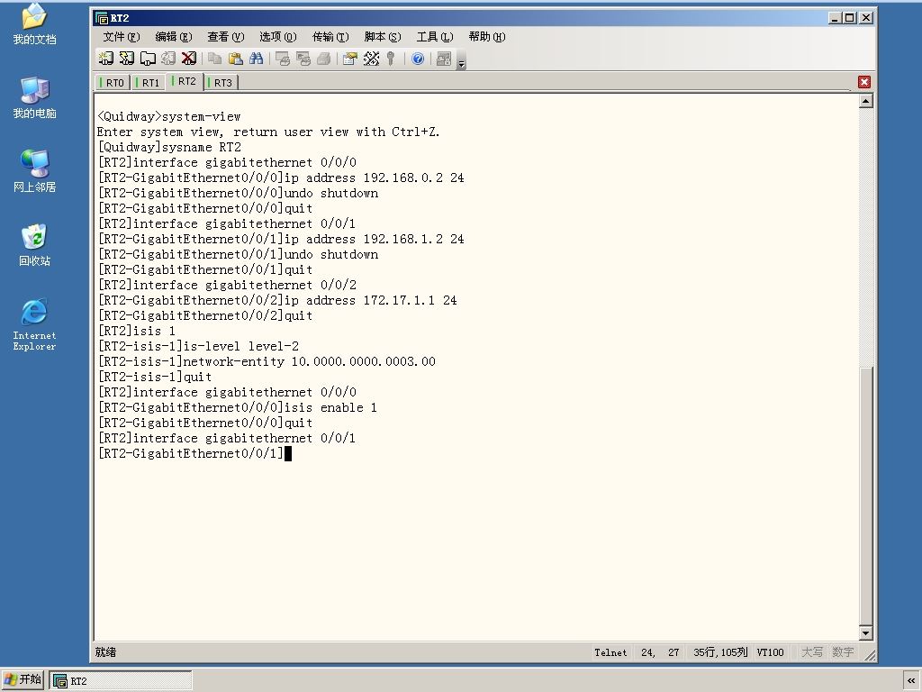Open the 编辑(E) menu
This screenshot has height=692, width=922.
(174, 36)
